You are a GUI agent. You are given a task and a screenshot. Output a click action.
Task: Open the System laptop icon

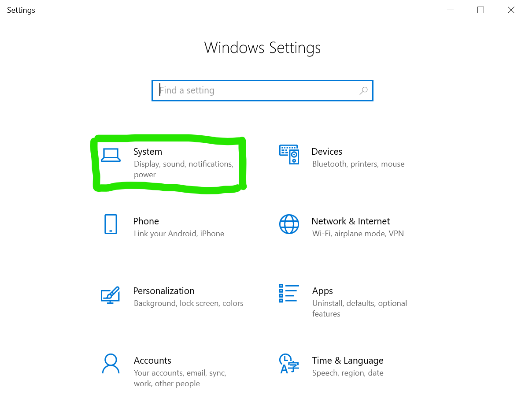coord(111,155)
